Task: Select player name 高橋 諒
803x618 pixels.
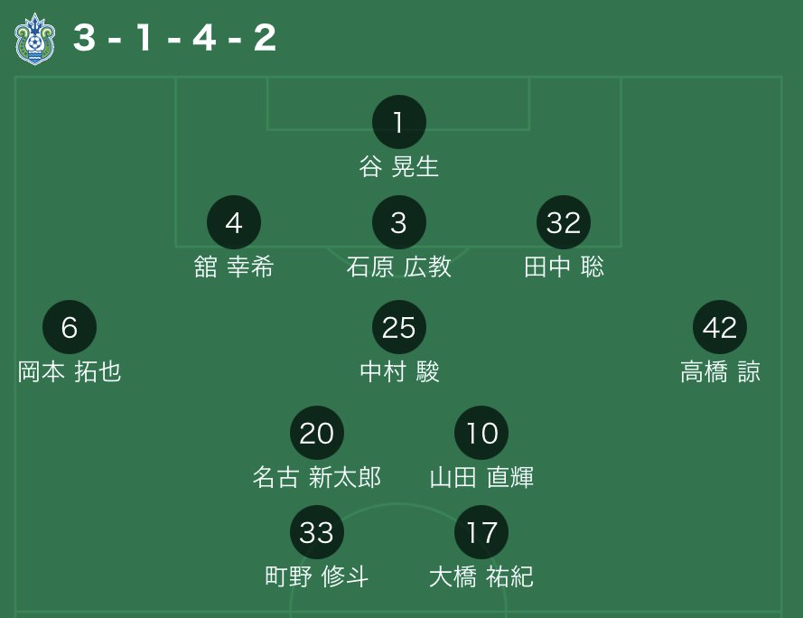Action: pos(720,372)
